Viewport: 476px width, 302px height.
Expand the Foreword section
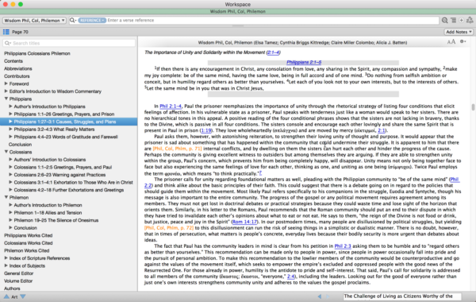(x=6, y=83)
